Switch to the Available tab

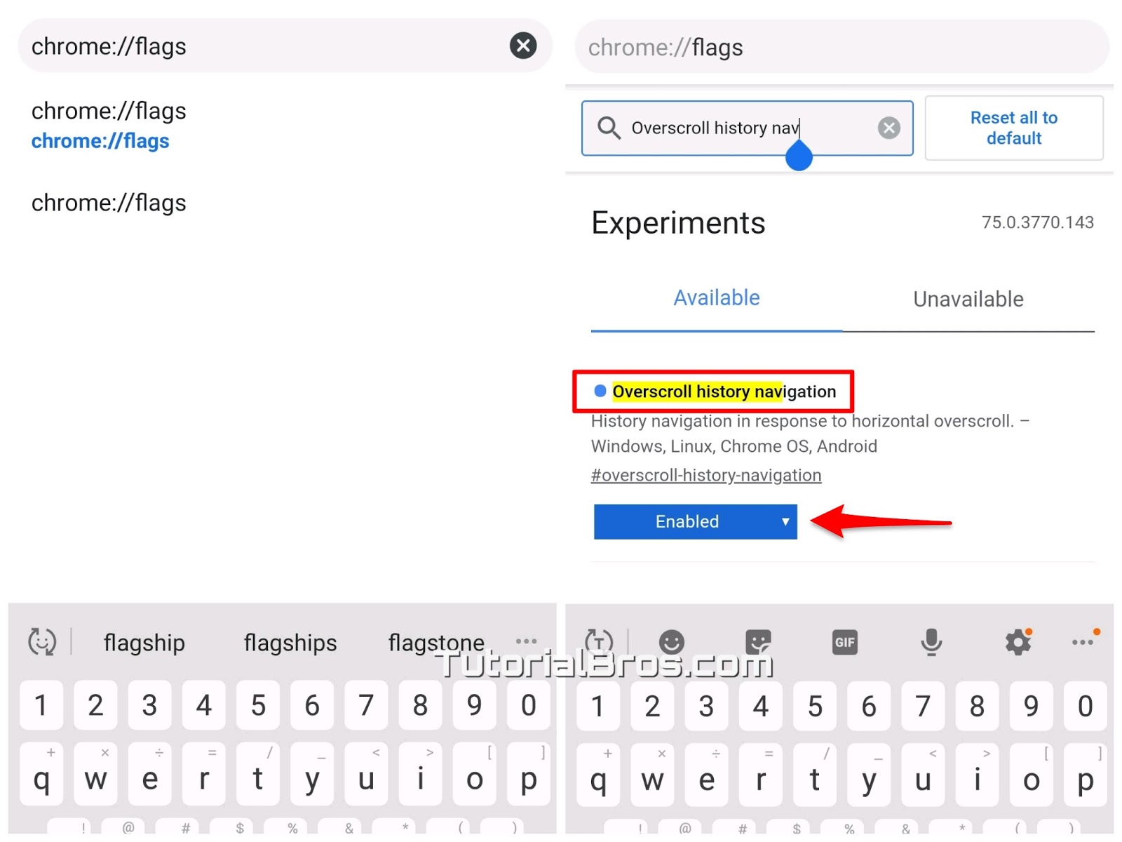click(717, 298)
